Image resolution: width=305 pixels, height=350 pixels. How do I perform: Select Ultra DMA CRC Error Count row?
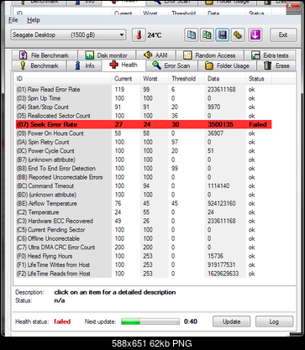[144, 247]
